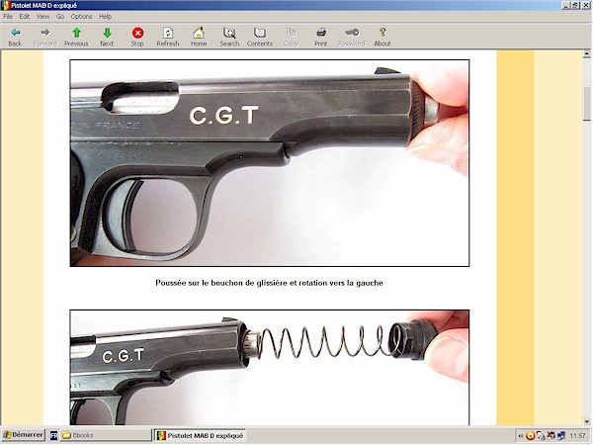Click the 11:57 system clock

point(577,436)
